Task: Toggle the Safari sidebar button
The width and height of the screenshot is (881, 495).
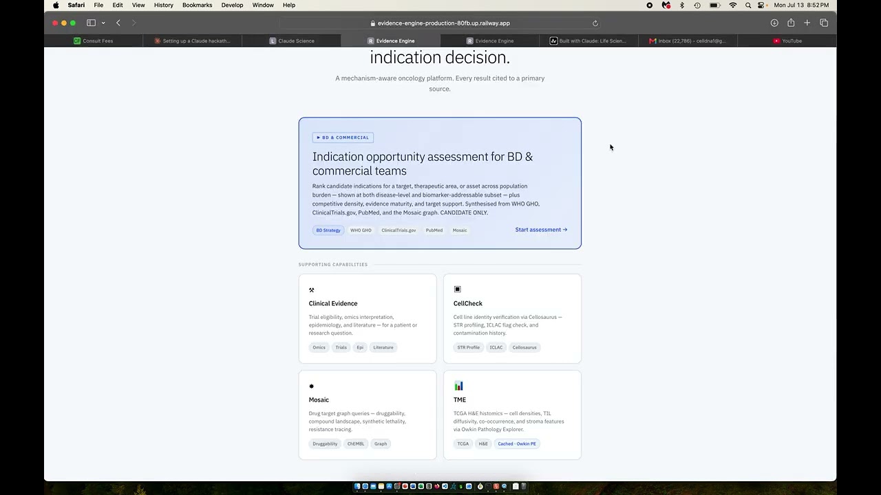Action: [x=91, y=23]
